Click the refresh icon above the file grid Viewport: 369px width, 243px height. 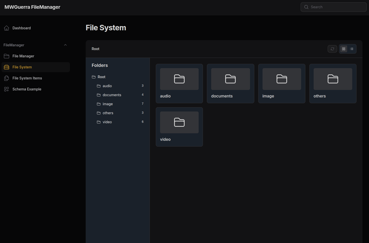tap(332, 49)
